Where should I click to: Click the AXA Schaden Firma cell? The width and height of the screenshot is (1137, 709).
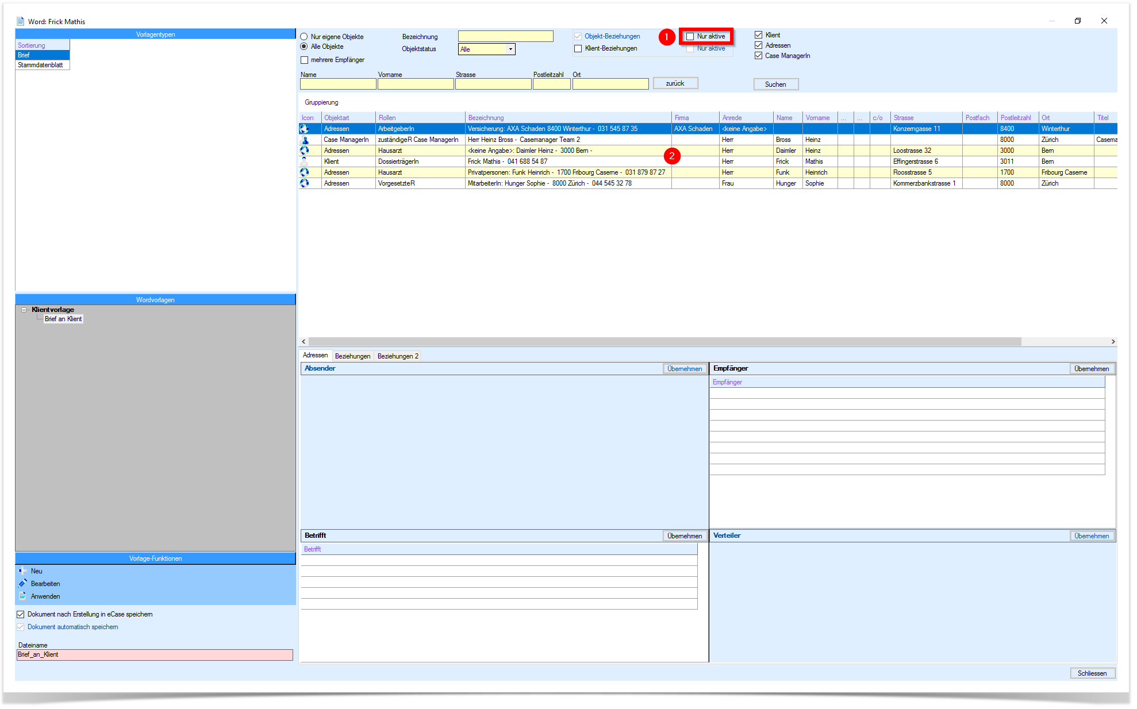point(696,129)
